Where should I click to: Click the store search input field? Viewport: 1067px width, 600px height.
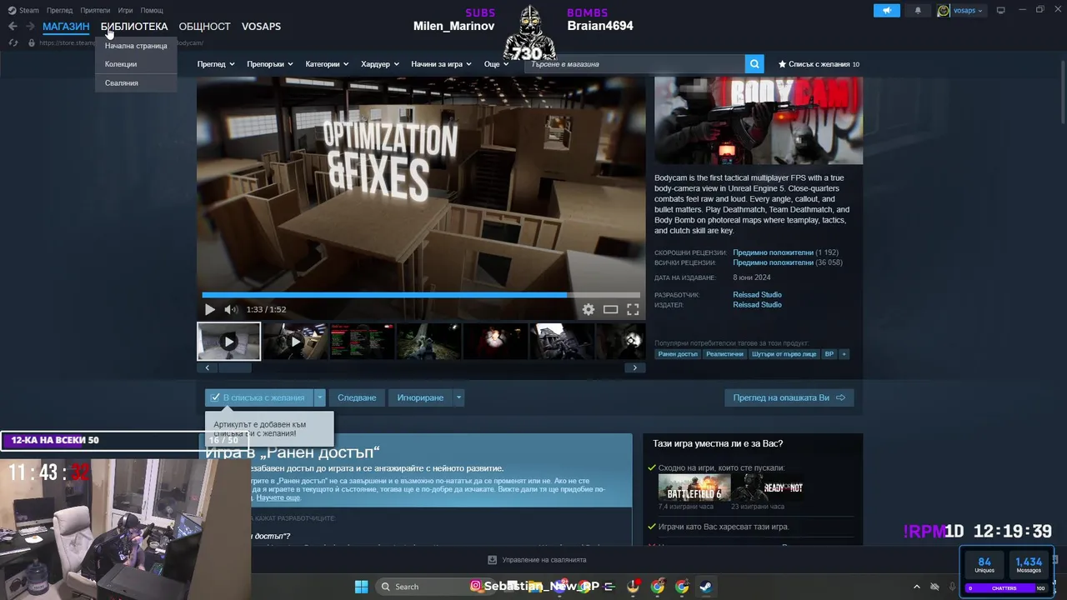tap(634, 64)
